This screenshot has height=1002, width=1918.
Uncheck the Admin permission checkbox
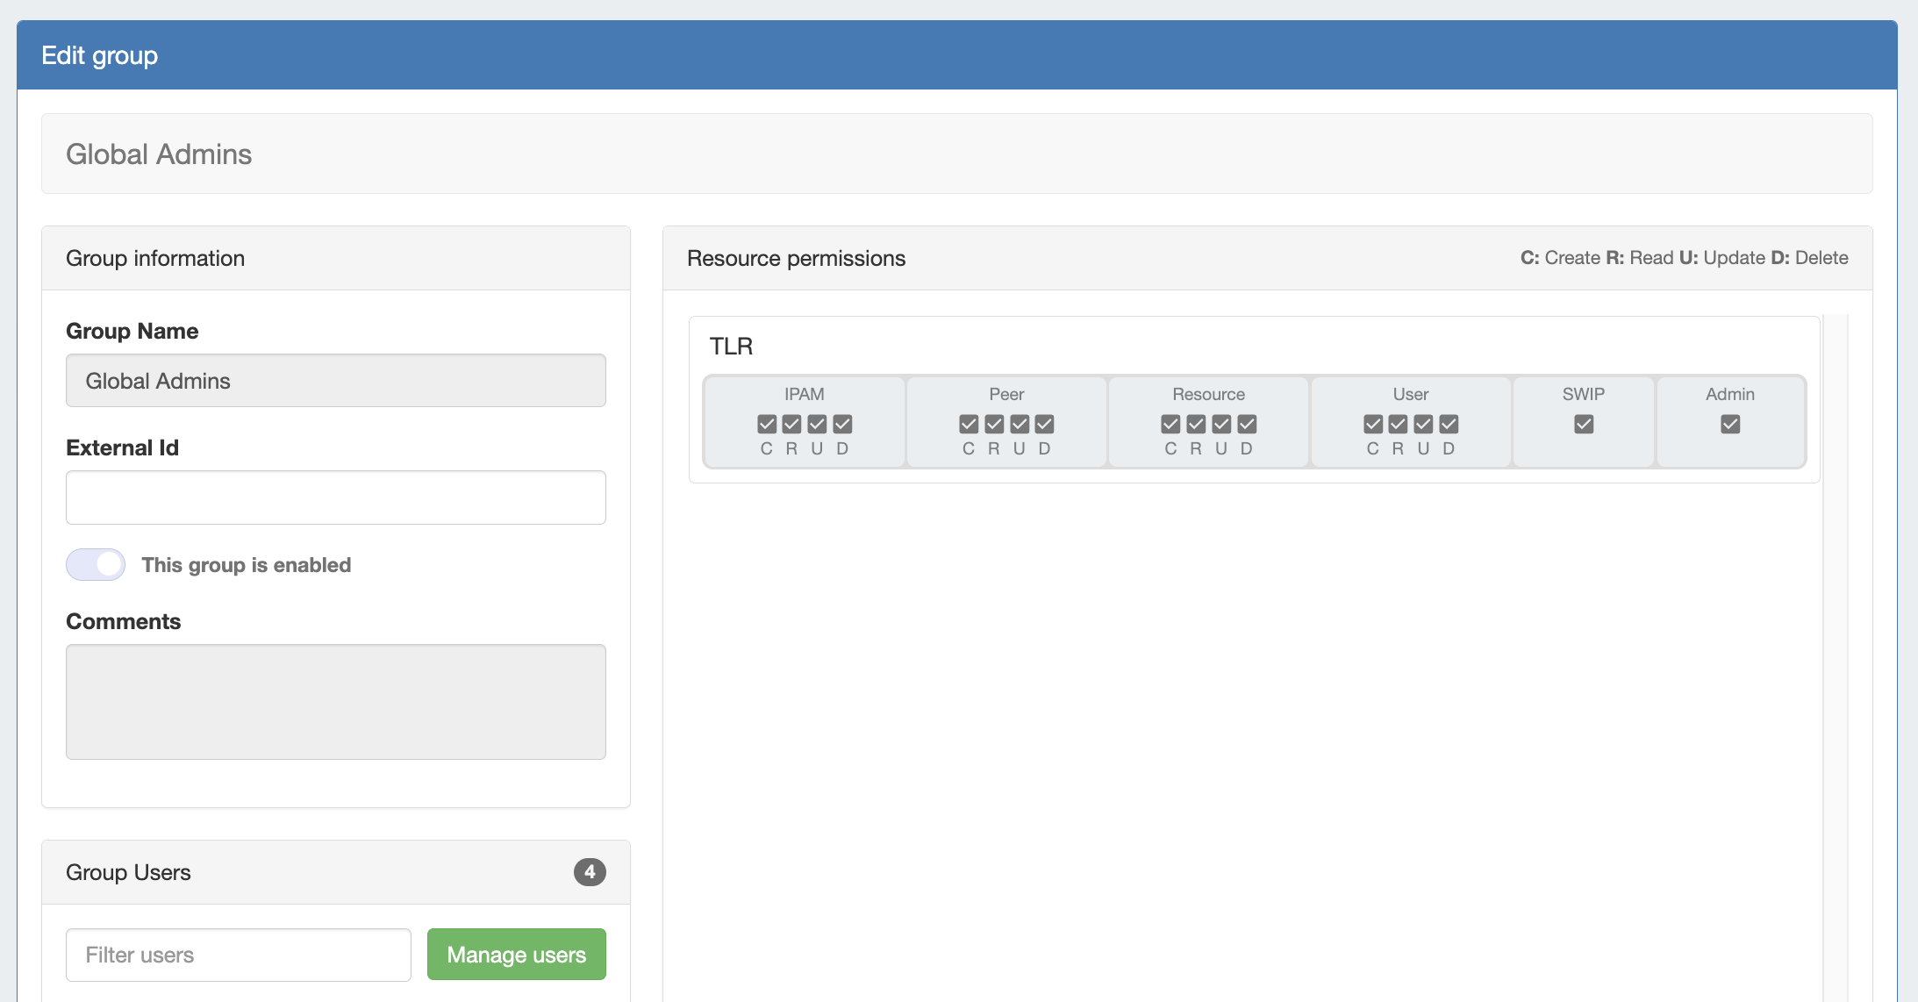tap(1730, 425)
